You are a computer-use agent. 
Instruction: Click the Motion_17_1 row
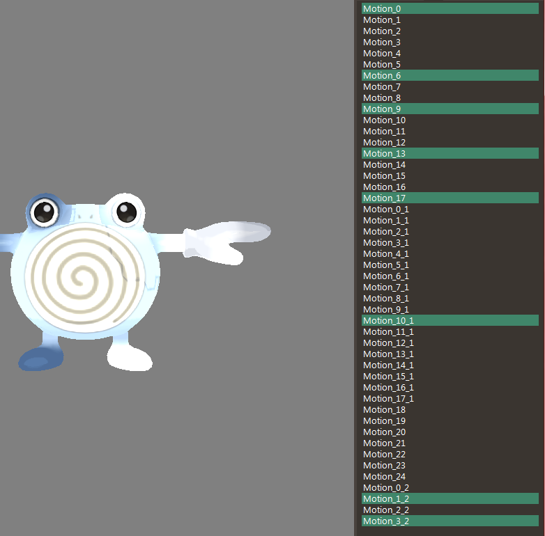tap(450, 398)
